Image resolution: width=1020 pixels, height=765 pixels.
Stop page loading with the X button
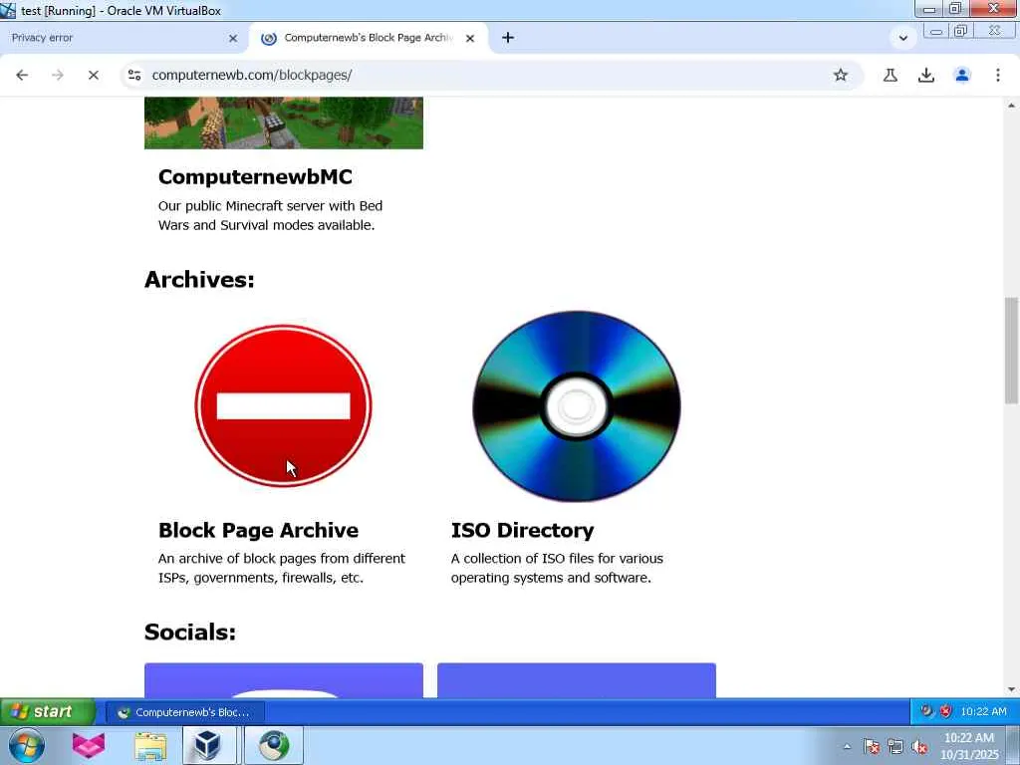tap(94, 75)
